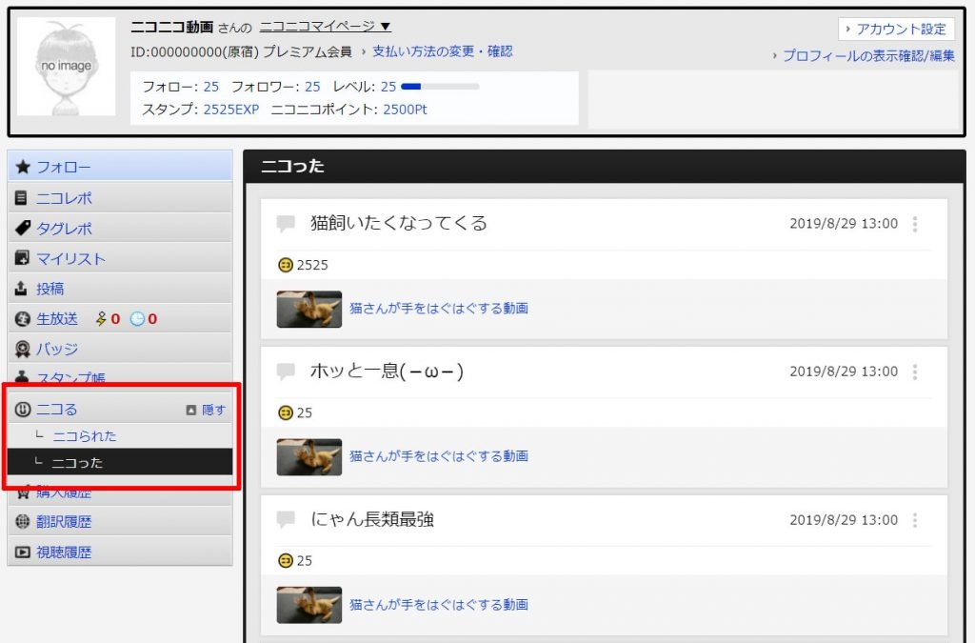
Task: Click the globe icon beside 翻訳履歴
Action: tap(23, 522)
